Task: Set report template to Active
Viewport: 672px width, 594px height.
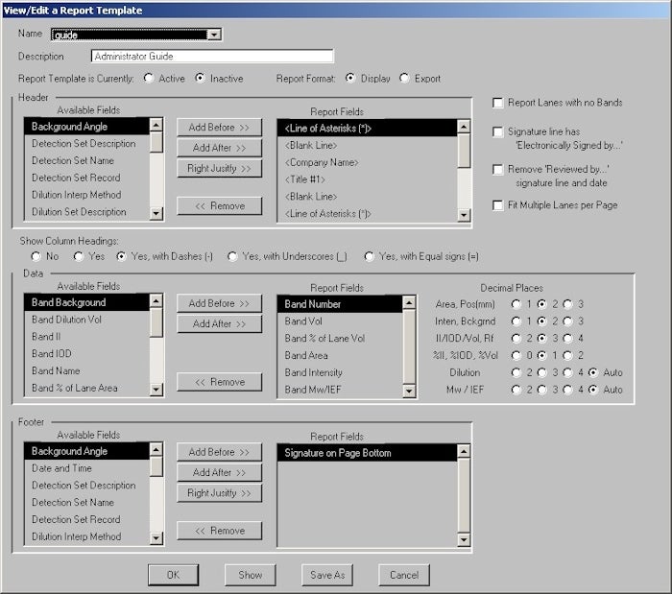Action: 149,79
